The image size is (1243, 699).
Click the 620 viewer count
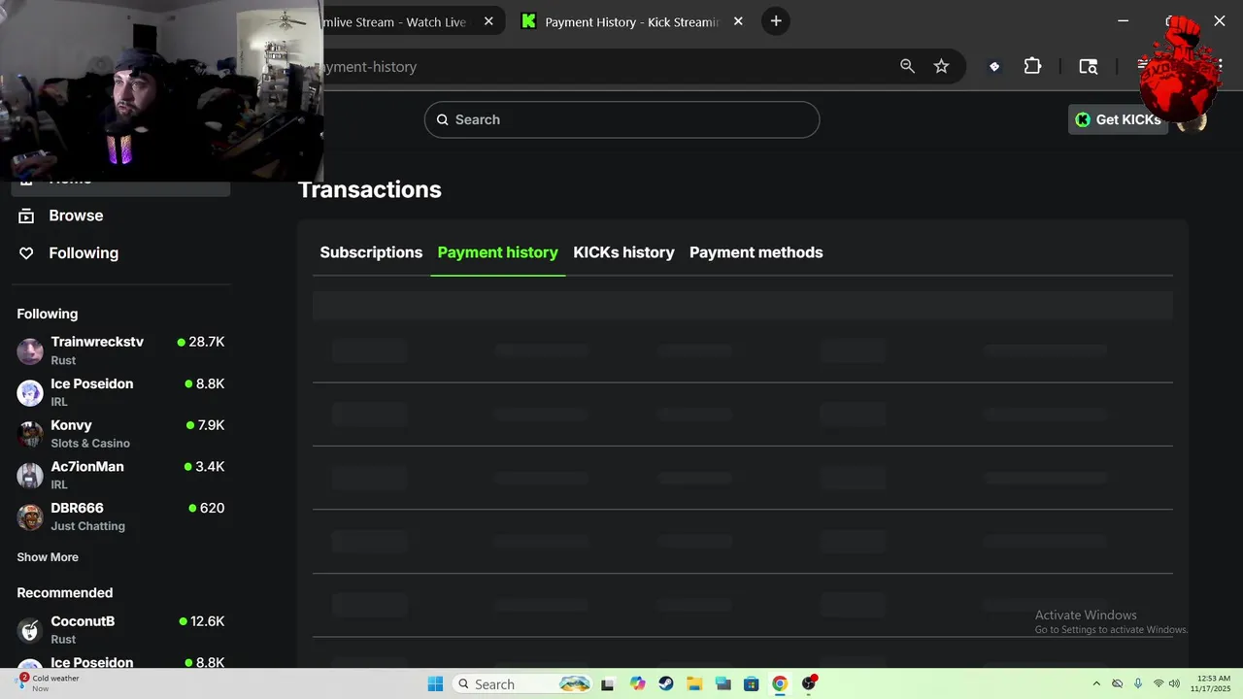[x=212, y=508]
